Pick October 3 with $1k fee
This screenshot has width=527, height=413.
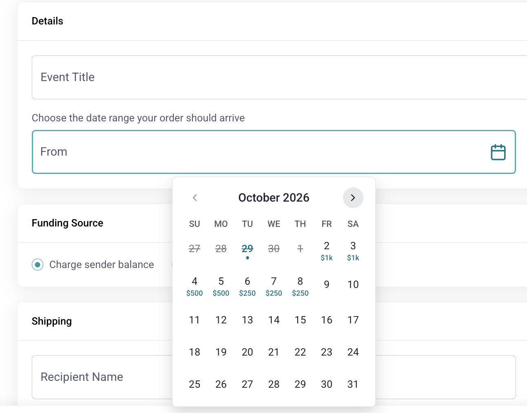tap(353, 251)
